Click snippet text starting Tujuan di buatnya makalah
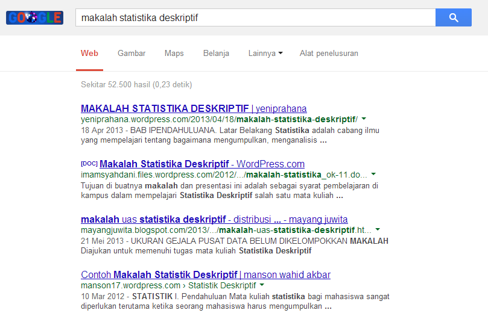 229,191
